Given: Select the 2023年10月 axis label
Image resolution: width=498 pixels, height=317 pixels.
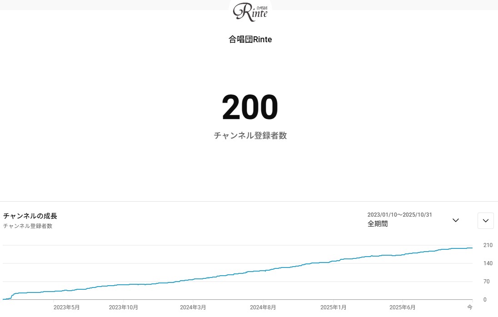Looking at the screenshot, I should (123, 307).
